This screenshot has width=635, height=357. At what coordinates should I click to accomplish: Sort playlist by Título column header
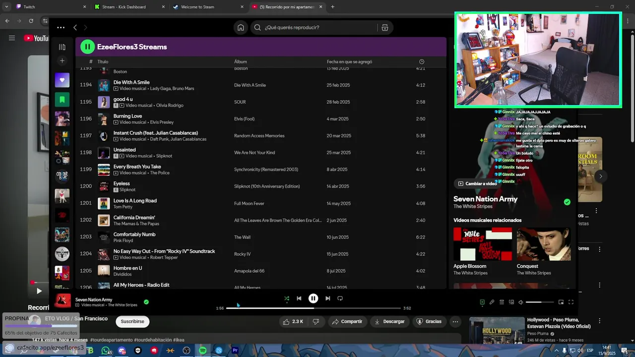pyautogui.click(x=103, y=62)
